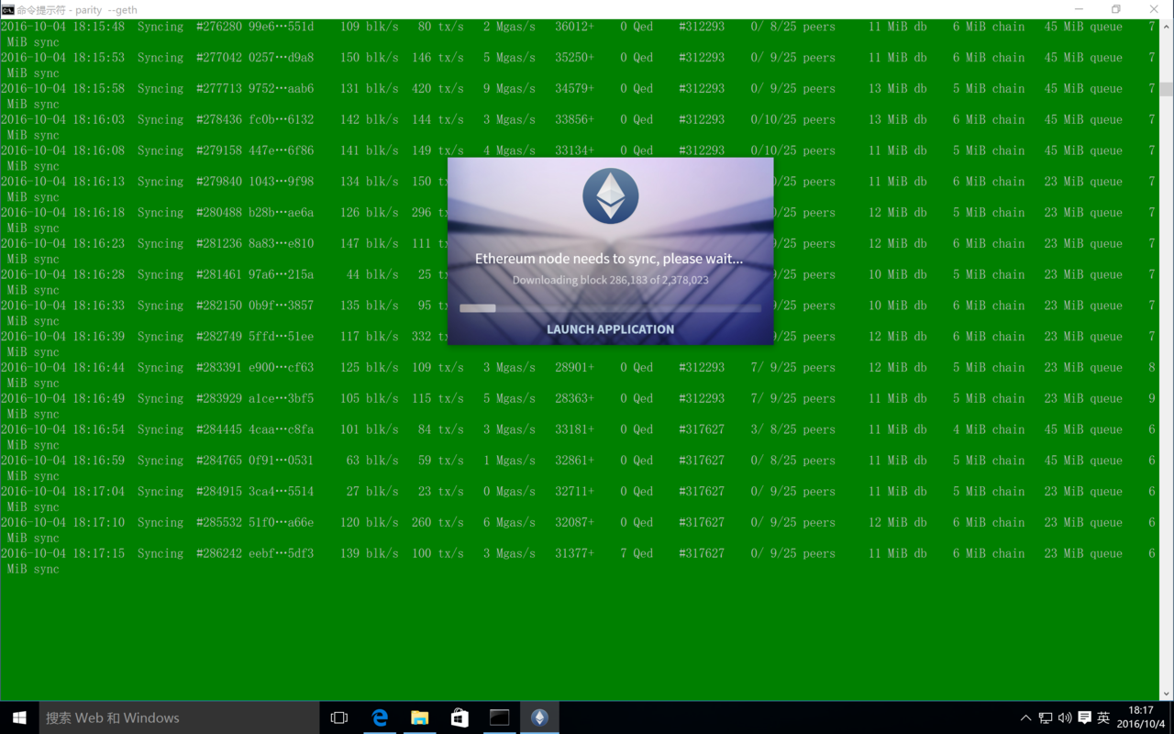Click the "9 Mgas/s" value
The height and width of the screenshot is (734, 1174).
[x=509, y=89]
